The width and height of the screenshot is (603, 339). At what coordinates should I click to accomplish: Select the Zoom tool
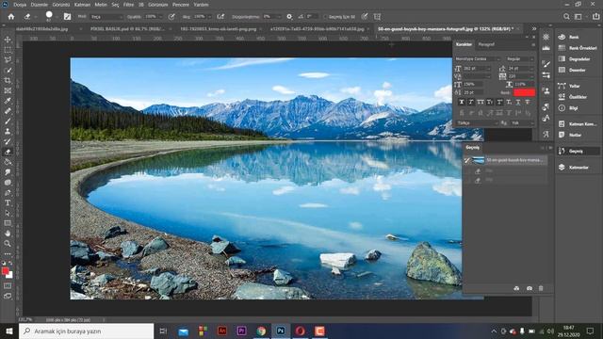click(8, 243)
